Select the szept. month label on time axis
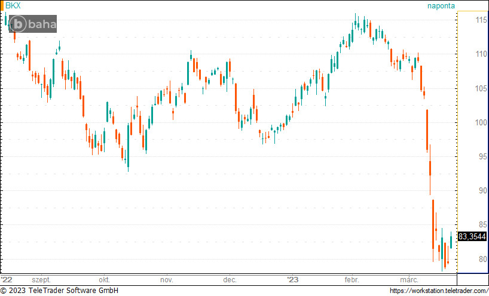 [x=41, y=279]
